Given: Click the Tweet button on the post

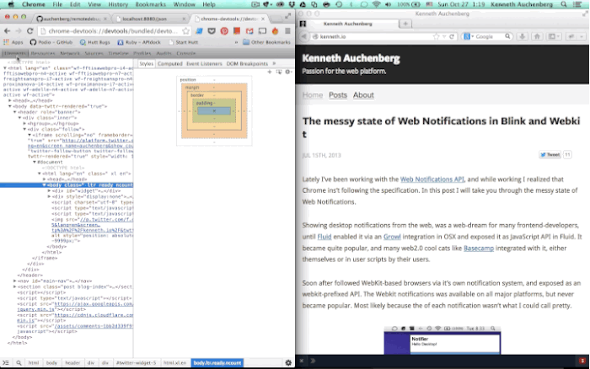Looking at the screenshot, I should pos(550,155).
